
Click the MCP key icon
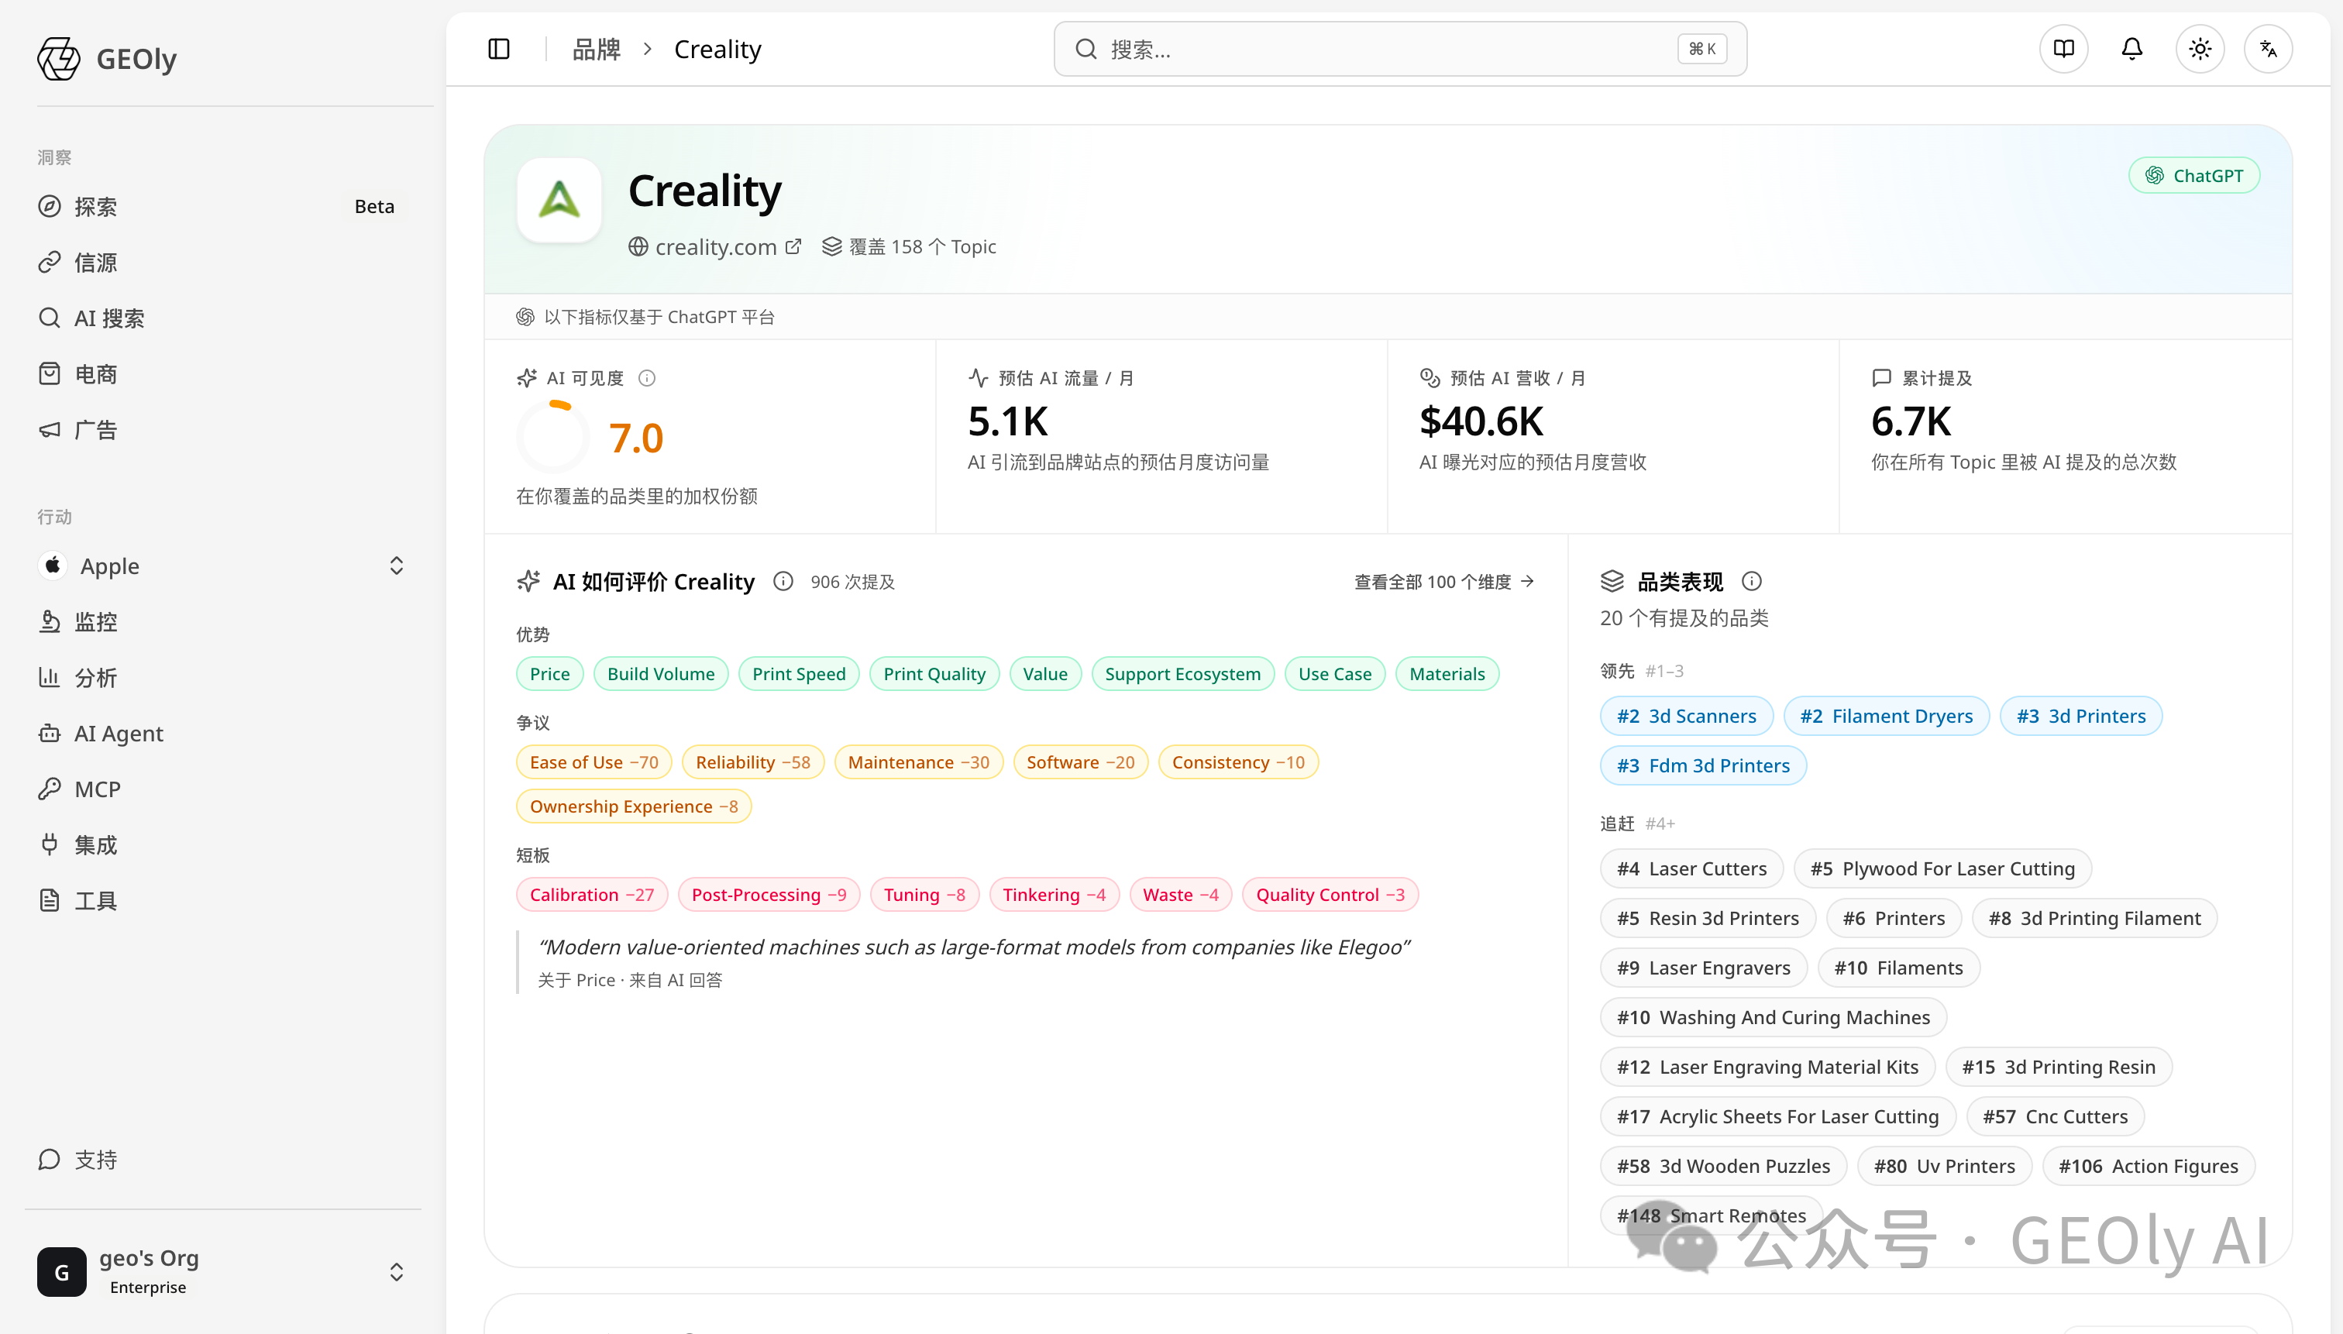[50, 789]
